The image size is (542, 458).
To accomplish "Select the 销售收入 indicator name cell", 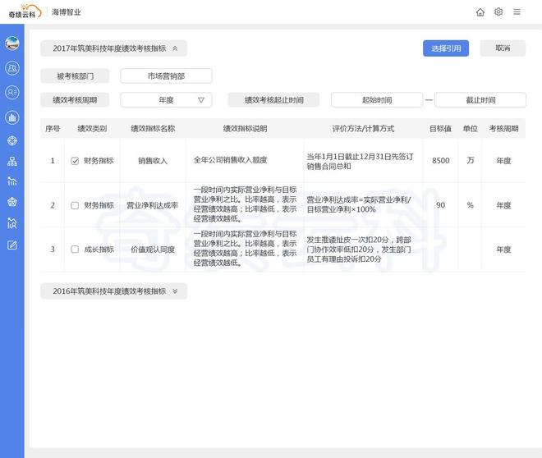I will point(153,161).
